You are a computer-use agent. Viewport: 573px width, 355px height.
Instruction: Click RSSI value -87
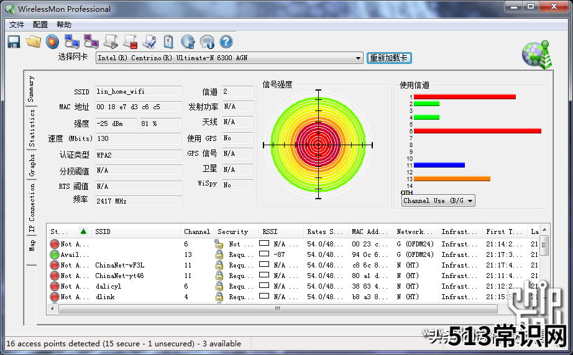click(279, 254)
